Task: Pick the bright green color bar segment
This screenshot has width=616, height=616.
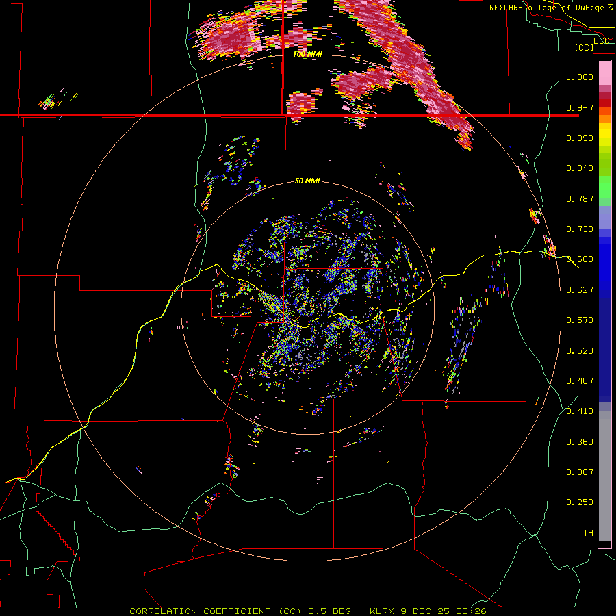Action: click(x=604, y=187)
